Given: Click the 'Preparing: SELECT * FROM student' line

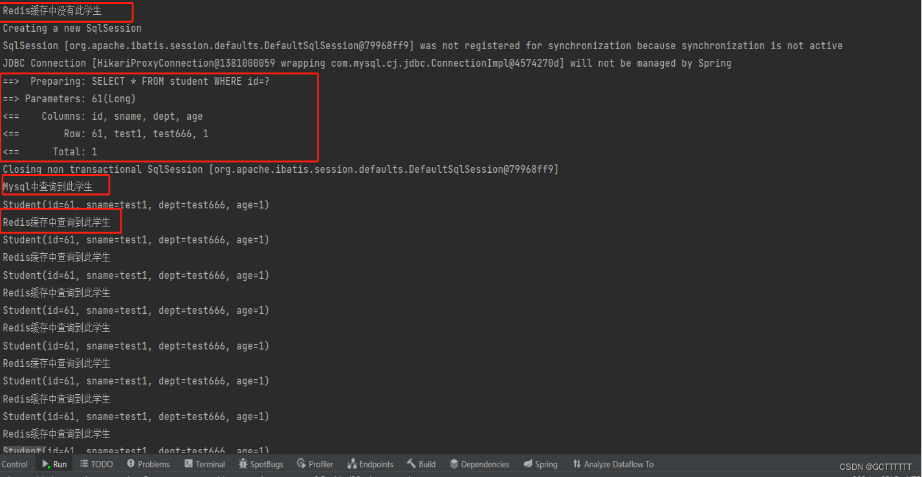Looking at the screenshot, I should coord(137,82).
